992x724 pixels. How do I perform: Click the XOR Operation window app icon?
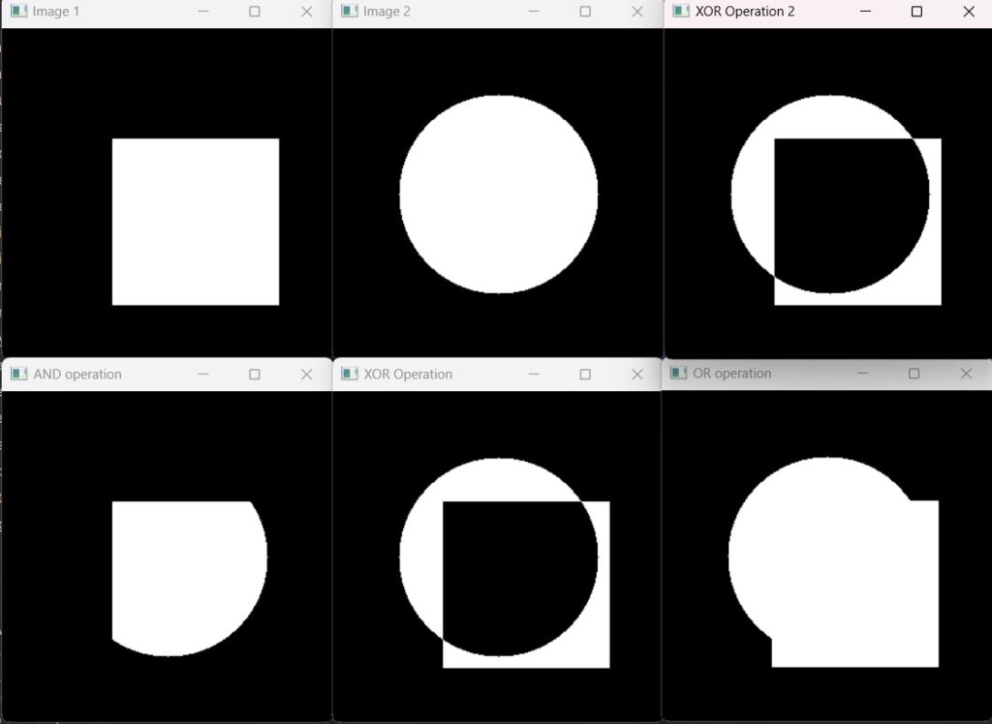(349, 374)
